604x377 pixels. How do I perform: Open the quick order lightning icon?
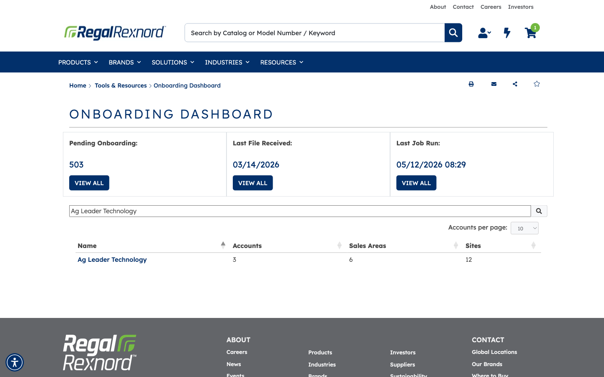click(x=507, y=33)
